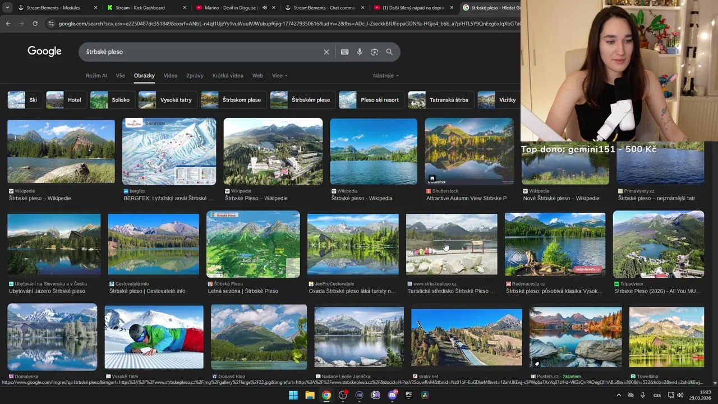The image size is (718, 404).
Task: Open Windows Start menu
Action: [293, 395]
